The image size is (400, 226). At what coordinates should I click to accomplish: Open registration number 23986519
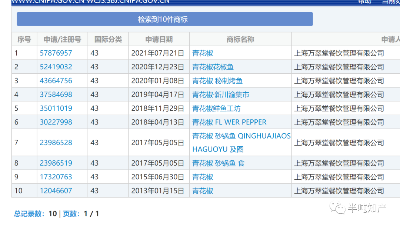pyautogui.click(x=56, y=163)
